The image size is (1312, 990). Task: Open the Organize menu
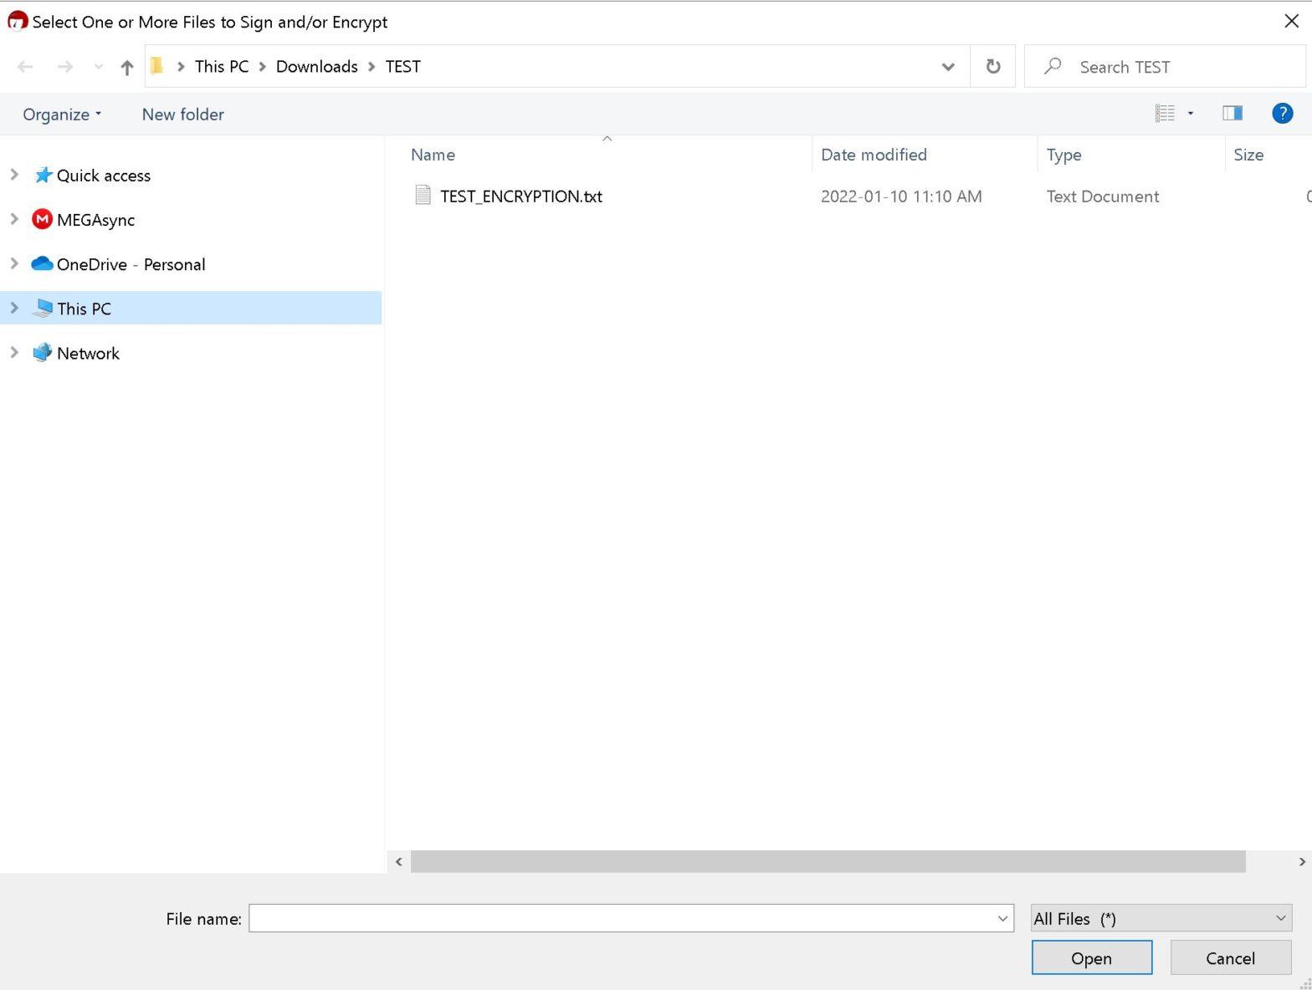click(62, 115)
